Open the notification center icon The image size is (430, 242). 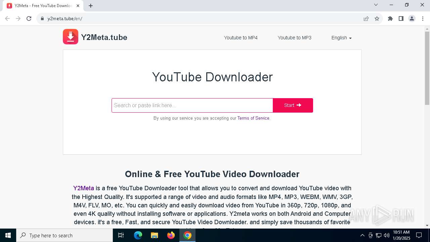tap(419, 235)
